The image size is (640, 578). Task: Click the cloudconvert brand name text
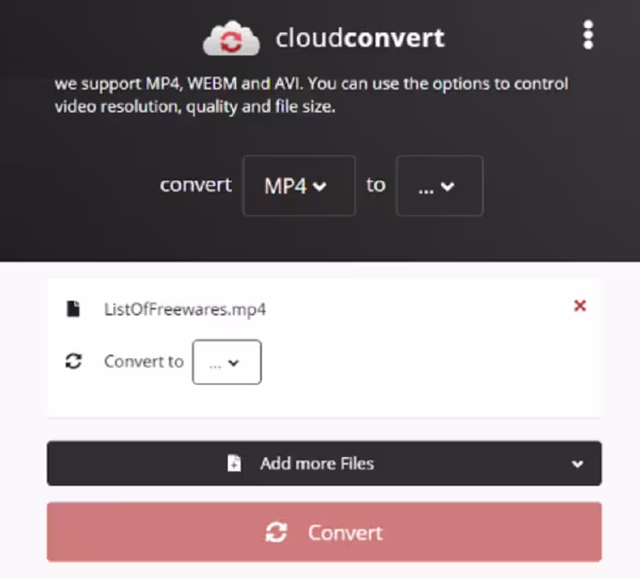tap(360, 38)
